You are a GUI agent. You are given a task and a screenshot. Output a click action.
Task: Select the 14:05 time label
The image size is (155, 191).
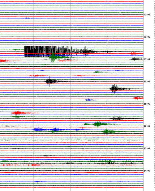point(147,171)
